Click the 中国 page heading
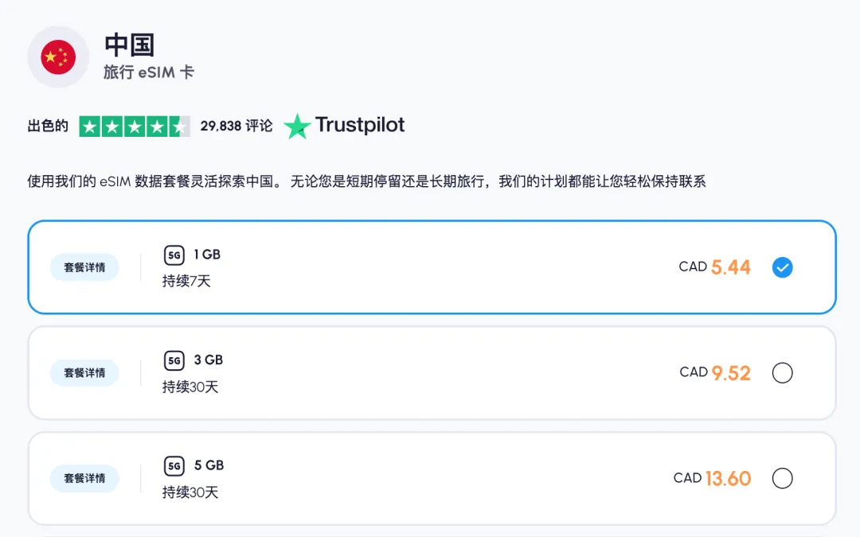The width and height of the screenshot is (860, 537). [x=129, y=45]
